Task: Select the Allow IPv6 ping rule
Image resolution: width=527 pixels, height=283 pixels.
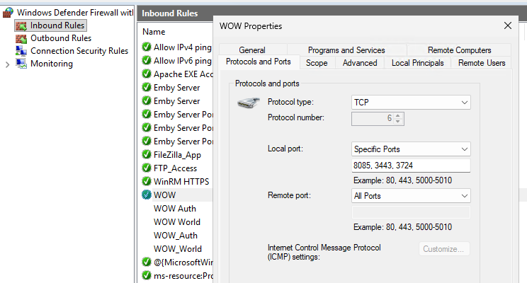Action: tap(183, 61)
